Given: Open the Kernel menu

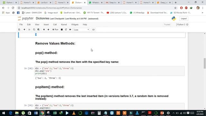Looking at the screenshot, I should 64,24.
